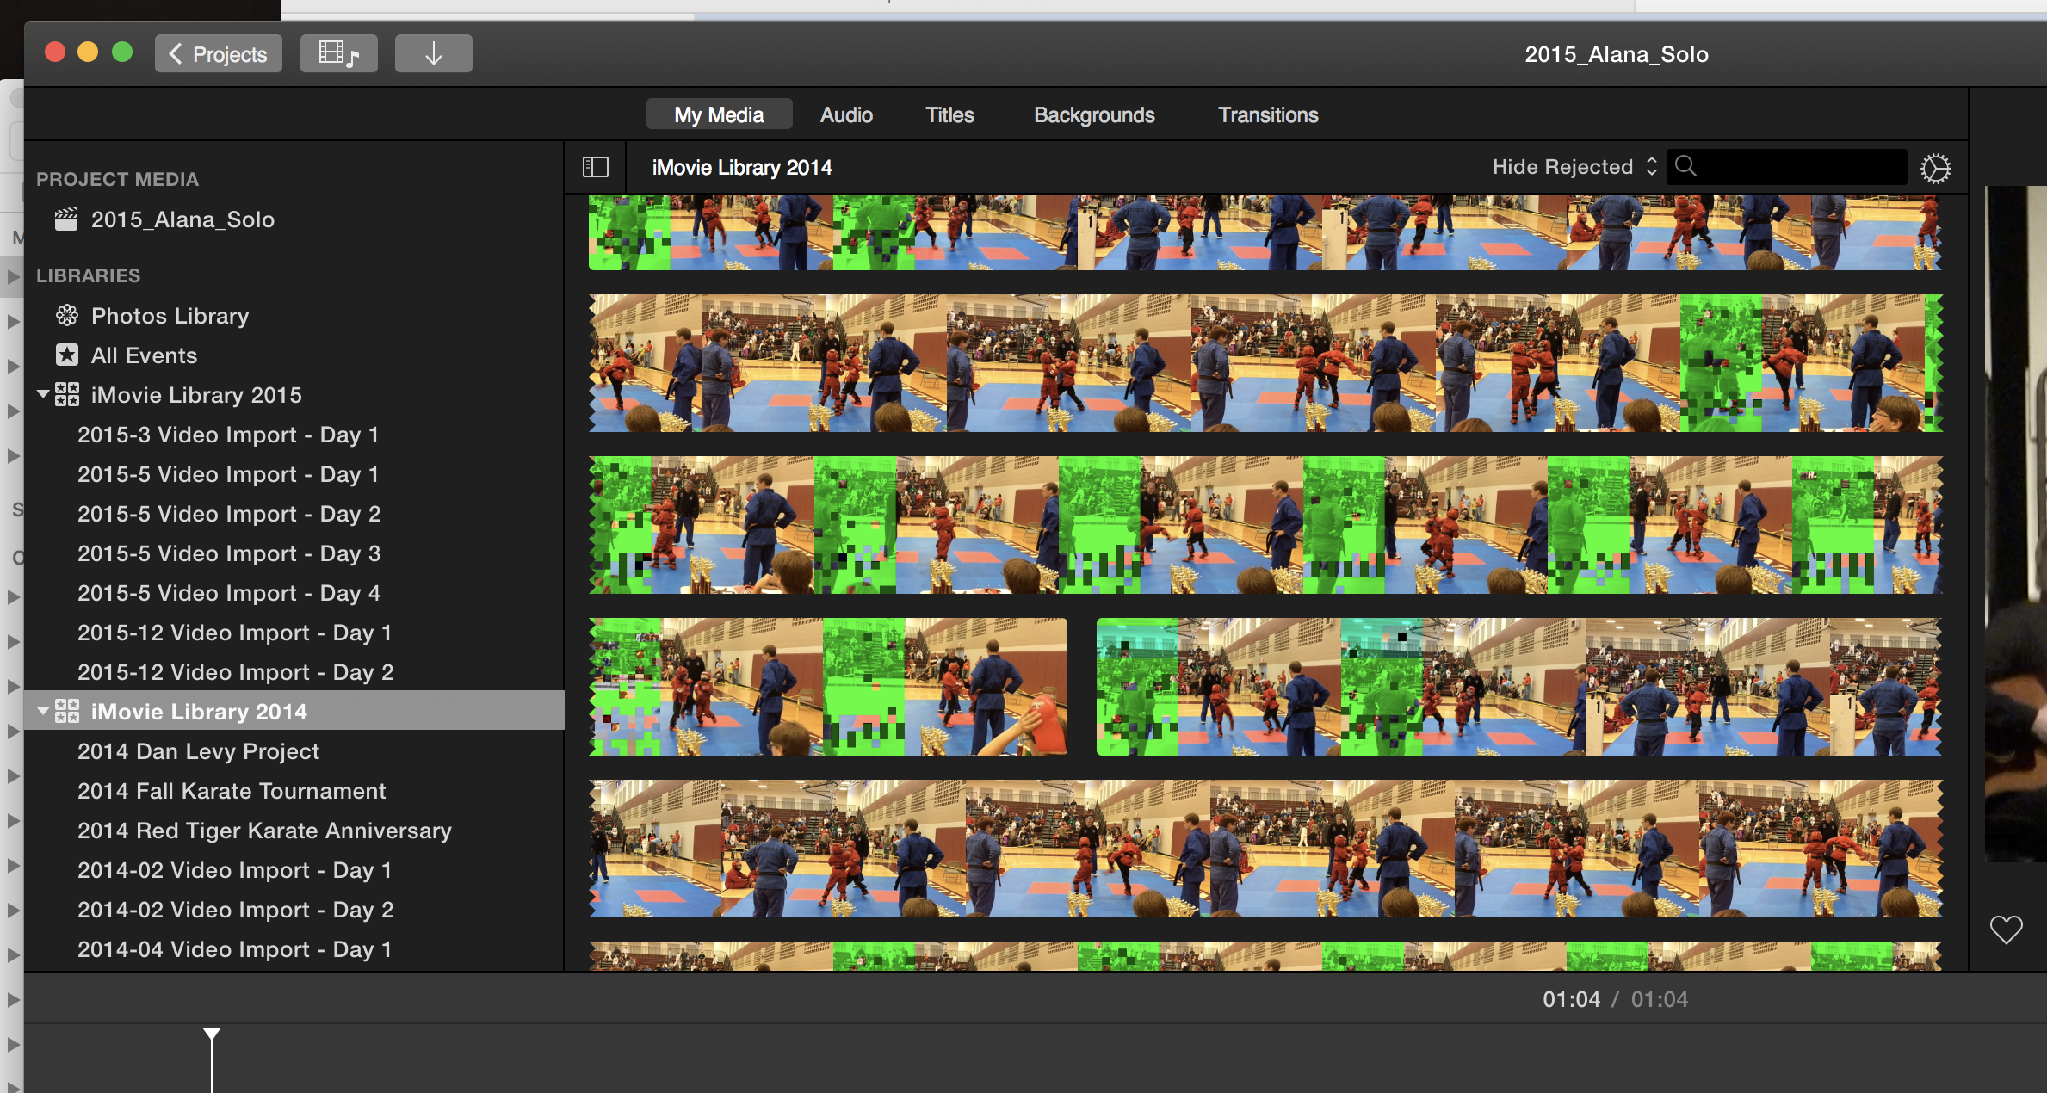Select the Photos Library flower icon
The width and height of the screenshot is (2047, 1093).
tap(67, 316)
